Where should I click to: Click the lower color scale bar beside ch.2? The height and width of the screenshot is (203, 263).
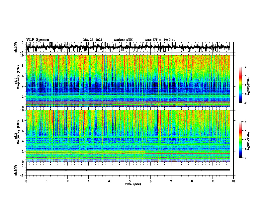pyautogui.click(x=240, y=140)
